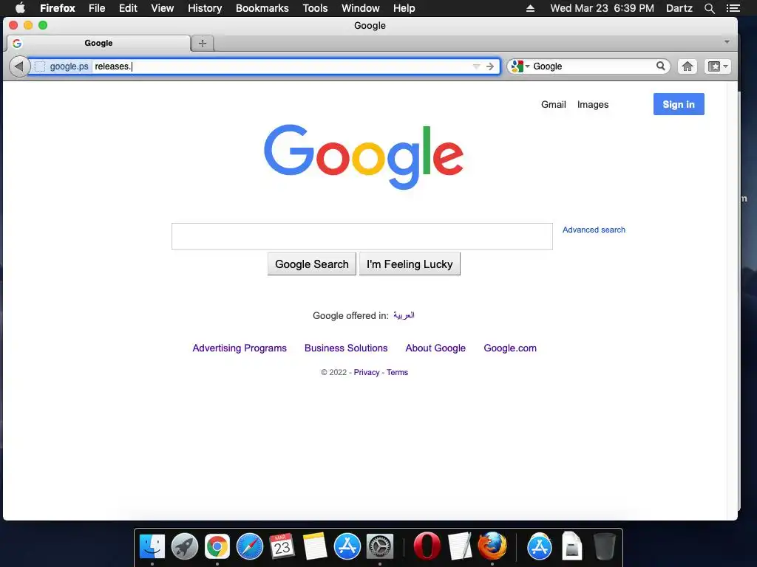This screenshot has height=567, width=757.
Task: Open the Tools menu
Action: click(x=315, y=8)
